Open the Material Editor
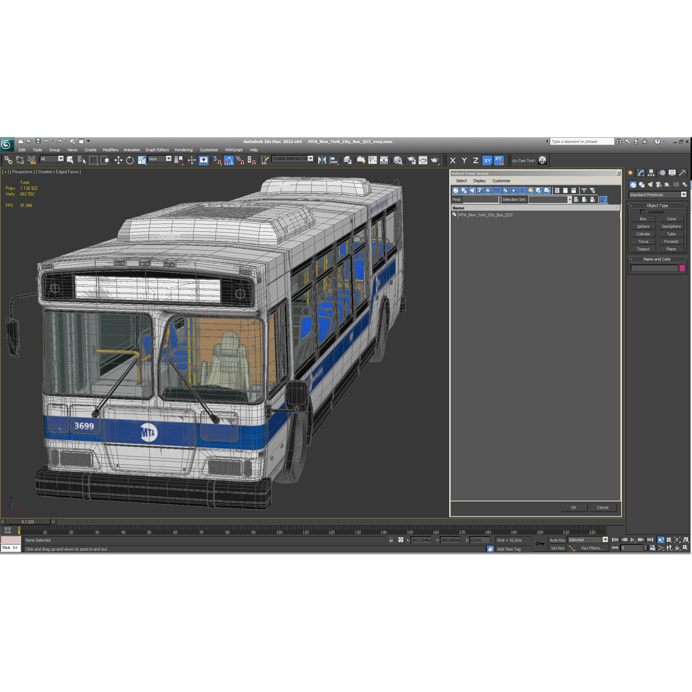This screenshot has width=692, height=692. click(x=398, y=160)
